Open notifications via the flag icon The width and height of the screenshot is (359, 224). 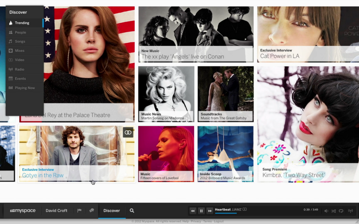(x=79, y=210)
